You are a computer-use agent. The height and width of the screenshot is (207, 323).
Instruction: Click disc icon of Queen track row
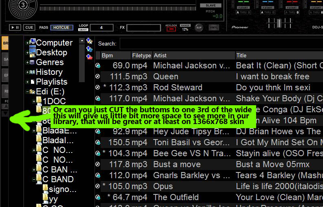tap(98, 76)
